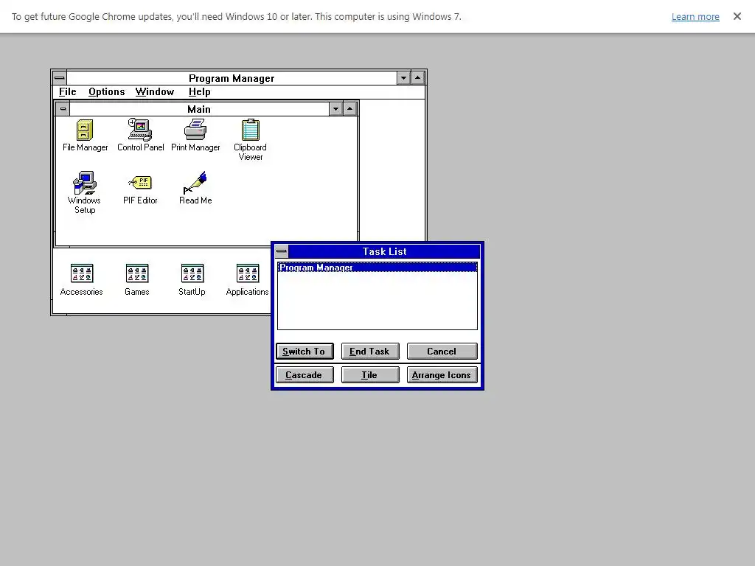
Task: Select Program Manager in the Task List
Action: coord(377,268)
